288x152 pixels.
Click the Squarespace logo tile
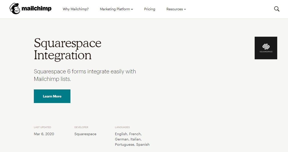[266, 48]
